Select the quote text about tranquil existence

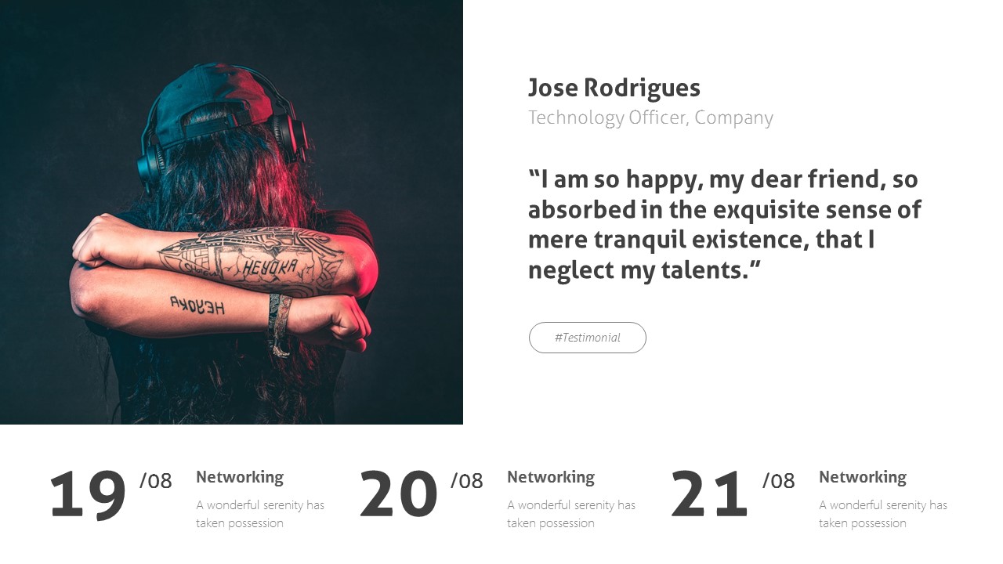pos(723,224)
